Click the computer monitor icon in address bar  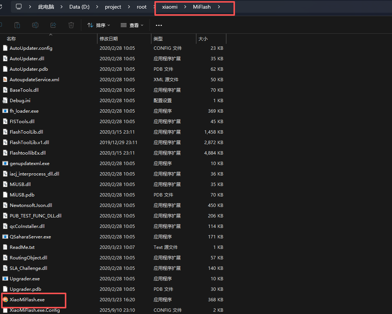coord(19,7)
